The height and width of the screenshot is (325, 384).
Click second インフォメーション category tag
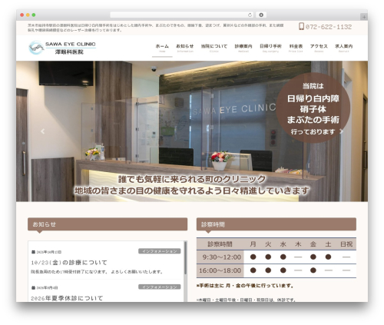coord(160,287)
